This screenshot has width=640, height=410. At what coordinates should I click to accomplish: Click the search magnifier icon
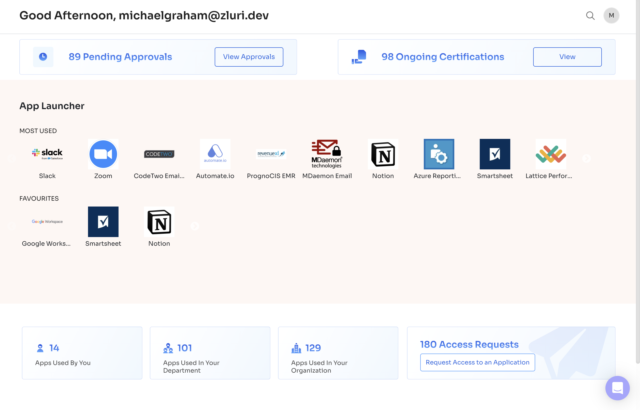(590, 16)
